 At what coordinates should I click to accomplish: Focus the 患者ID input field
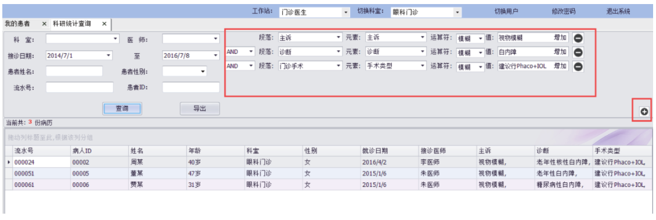point(191,87)
